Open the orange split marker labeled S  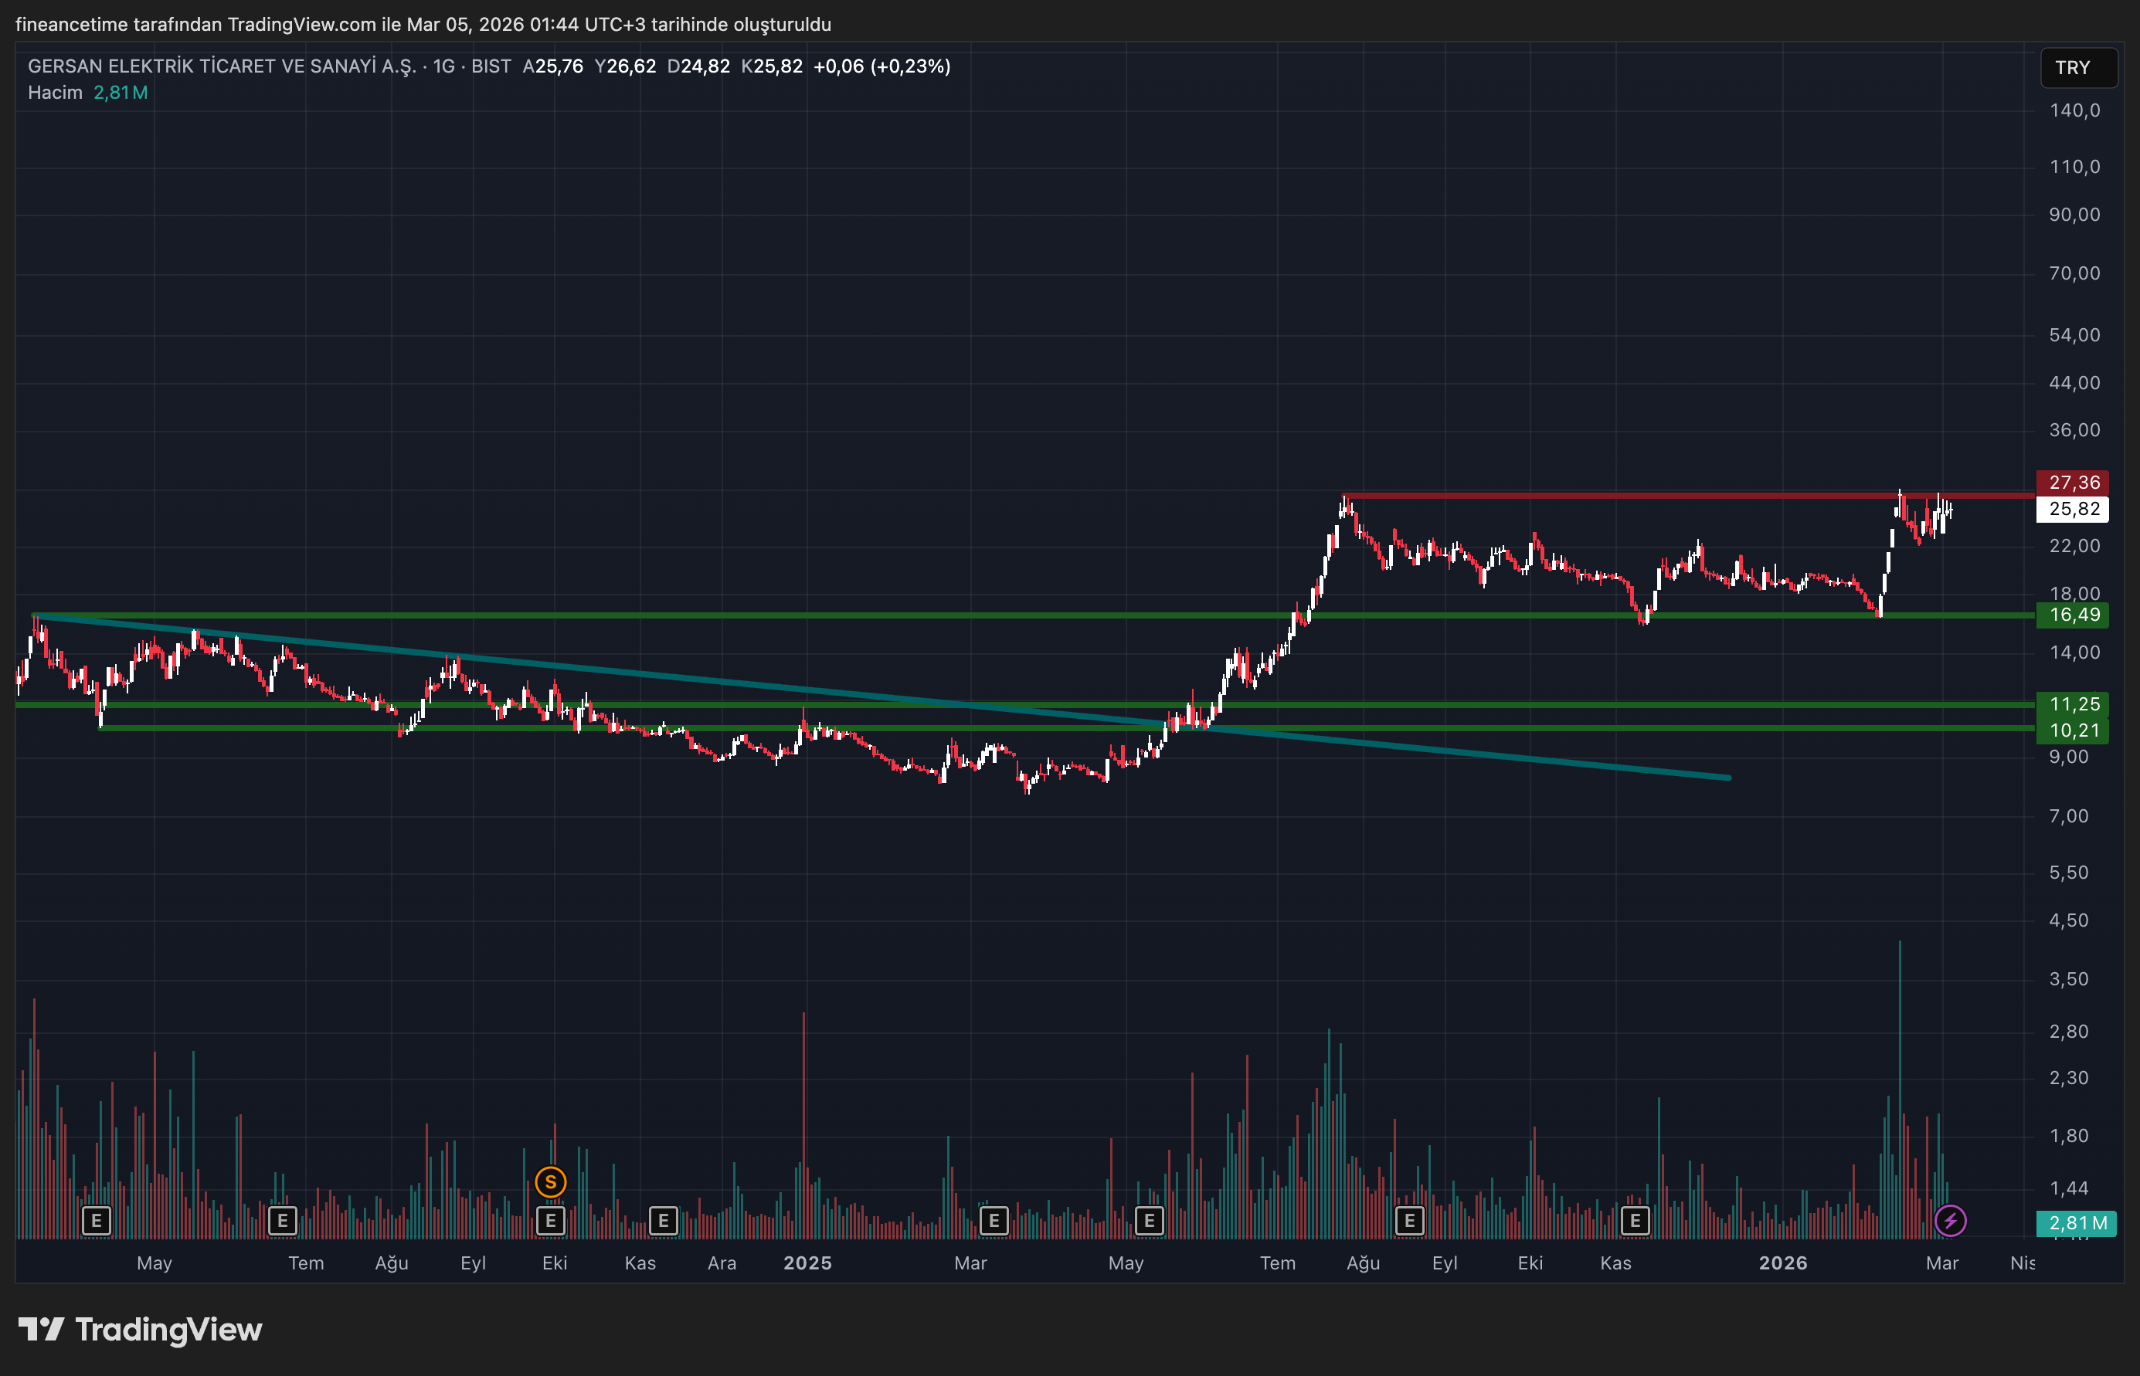[551, 1181]
